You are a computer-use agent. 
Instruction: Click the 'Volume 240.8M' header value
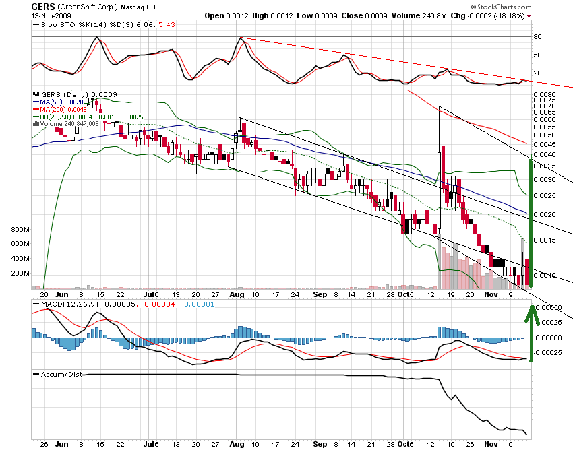click(419, 15)
